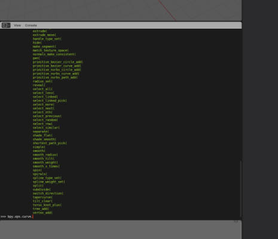The width and height of the screenshot is (278, 239).
Task: Click the 'match_texture_space(' completion line
Action: coord(51,50)
